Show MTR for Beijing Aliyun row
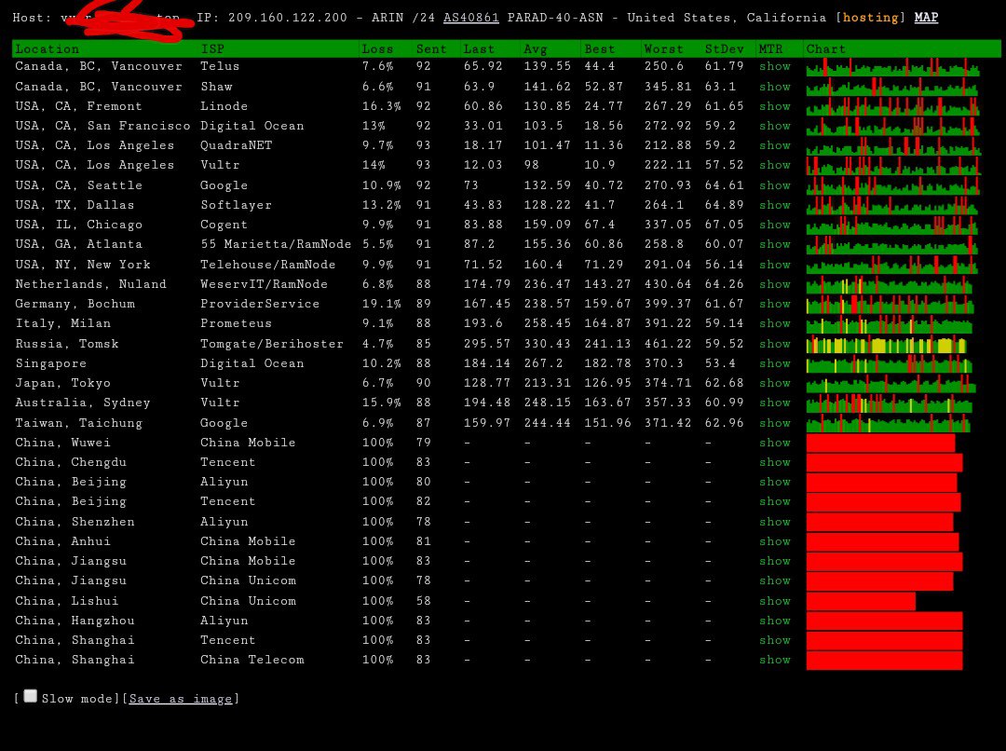Image resolution: width=1006 pixels, height=751 pixels. coord(774,482)
